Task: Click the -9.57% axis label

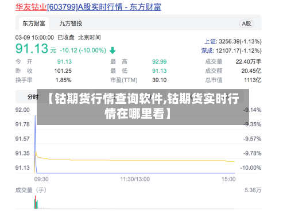Action: [x=252, y=139]
